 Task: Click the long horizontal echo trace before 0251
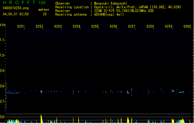(14, 93)
